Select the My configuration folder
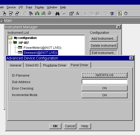This screenshot has height=135, width=140. tap(25, 38)
